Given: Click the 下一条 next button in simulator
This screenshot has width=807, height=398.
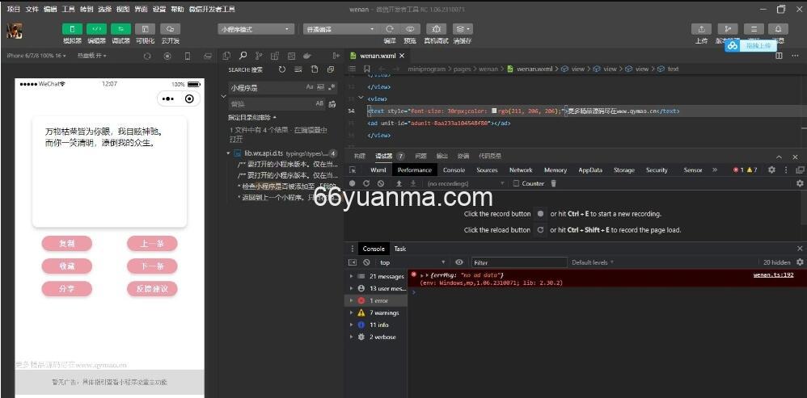Looking at the screenshot, I should coord(152,266).
